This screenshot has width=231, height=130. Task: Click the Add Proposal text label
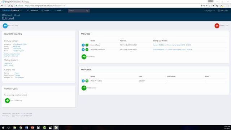[x=92, y=88]
